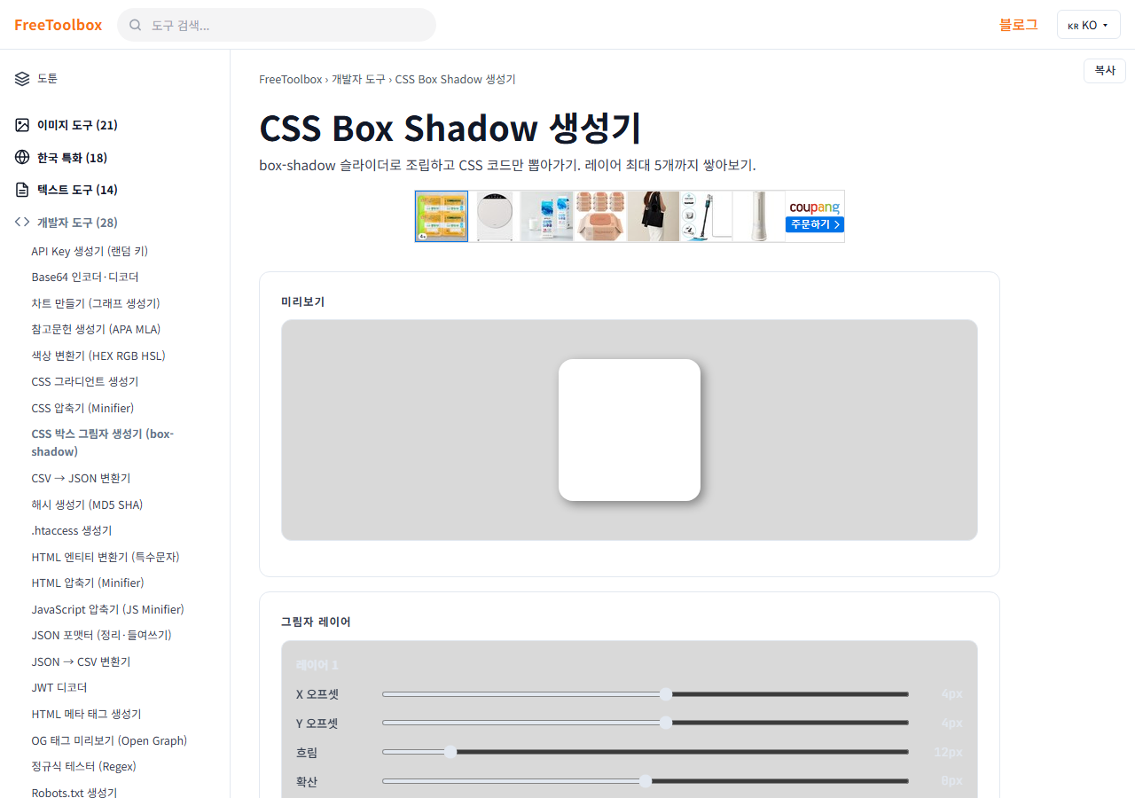Open CSS 그라디언트 생성기

tap(85, 381)
